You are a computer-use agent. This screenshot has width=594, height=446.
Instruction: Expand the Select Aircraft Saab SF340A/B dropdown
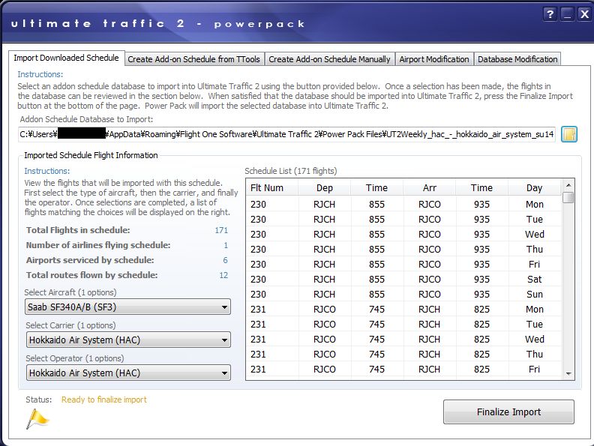click(x=127, y=307)
